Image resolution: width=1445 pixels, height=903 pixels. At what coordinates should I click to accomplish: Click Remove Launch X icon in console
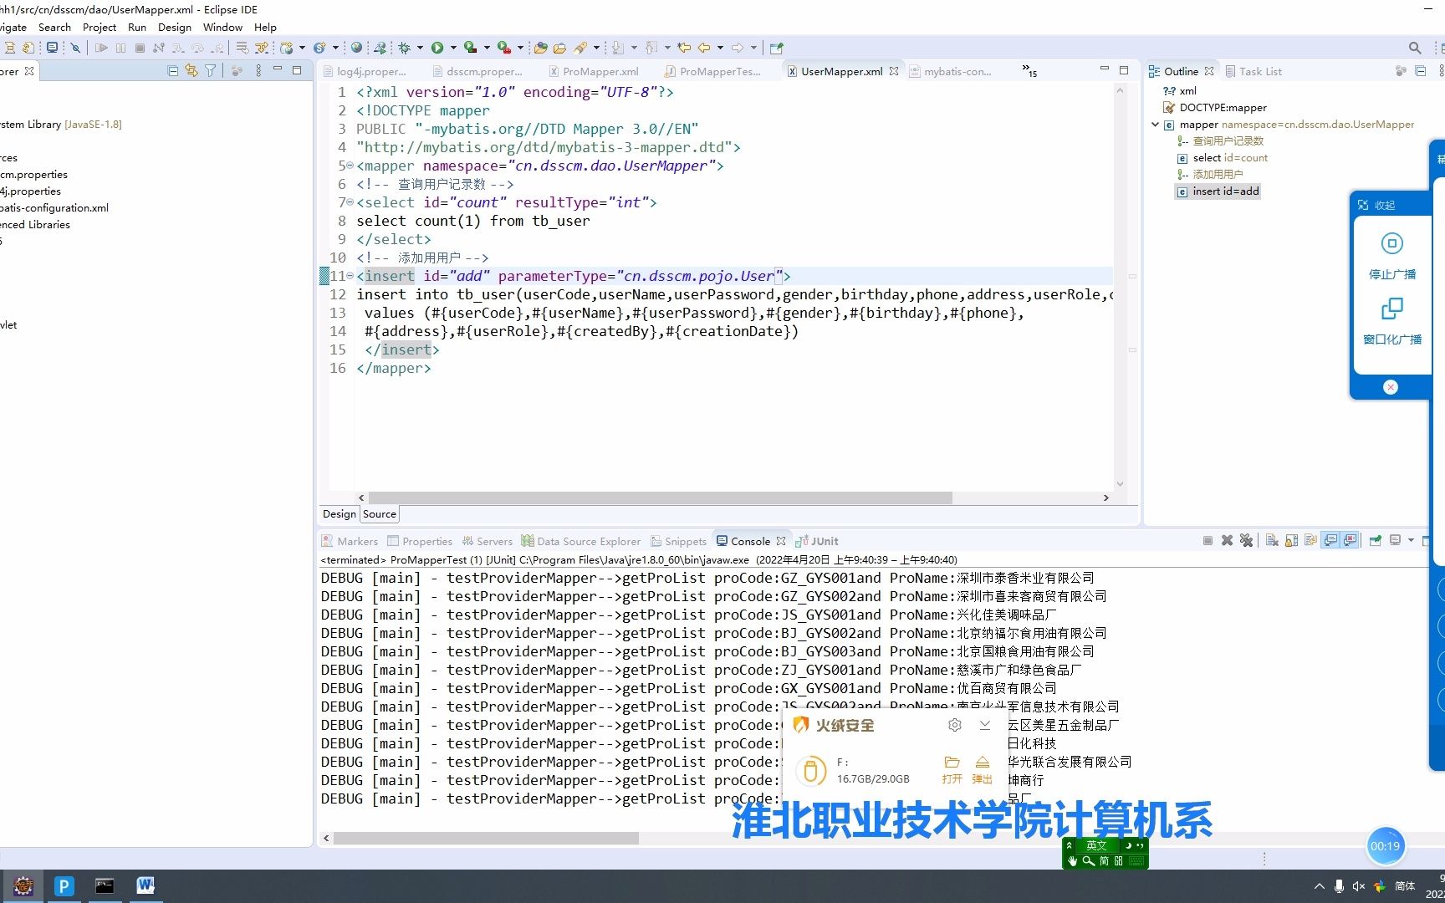tap(1227, 541)
